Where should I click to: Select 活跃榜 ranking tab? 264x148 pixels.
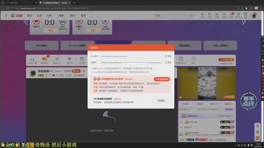point(200,104)
